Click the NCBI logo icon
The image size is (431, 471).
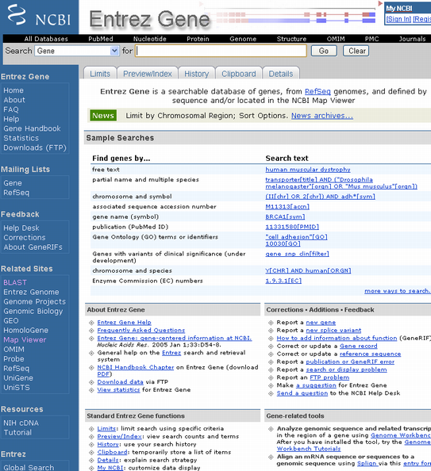[17, 14]
